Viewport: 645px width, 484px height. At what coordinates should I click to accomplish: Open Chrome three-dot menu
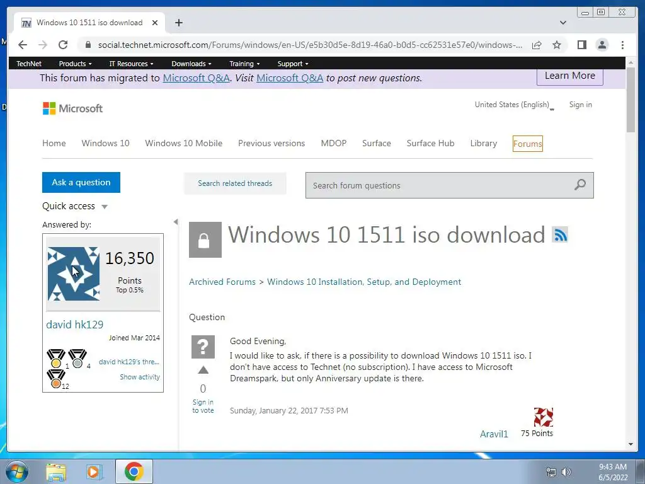pos(622,45)
